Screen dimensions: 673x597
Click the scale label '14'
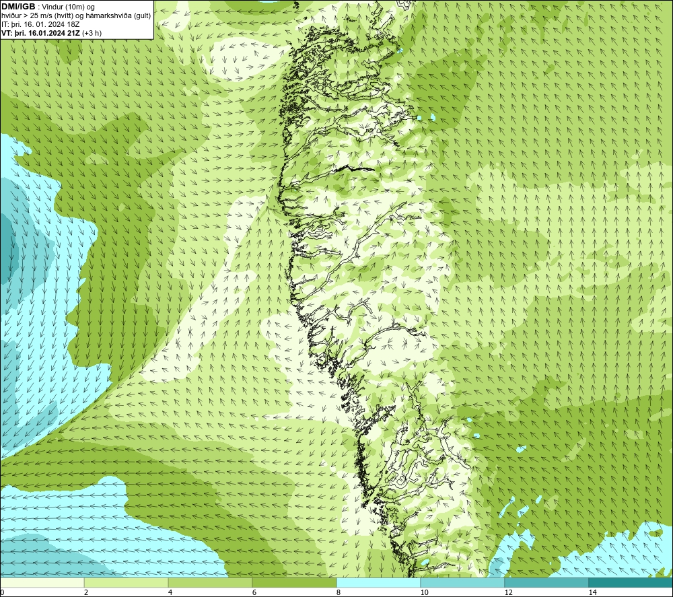pyautogui.click(x=592, y=592)
